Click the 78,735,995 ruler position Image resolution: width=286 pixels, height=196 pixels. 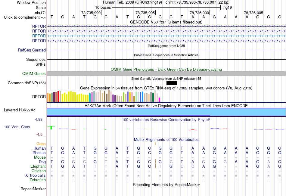click(x=145, y=13)
